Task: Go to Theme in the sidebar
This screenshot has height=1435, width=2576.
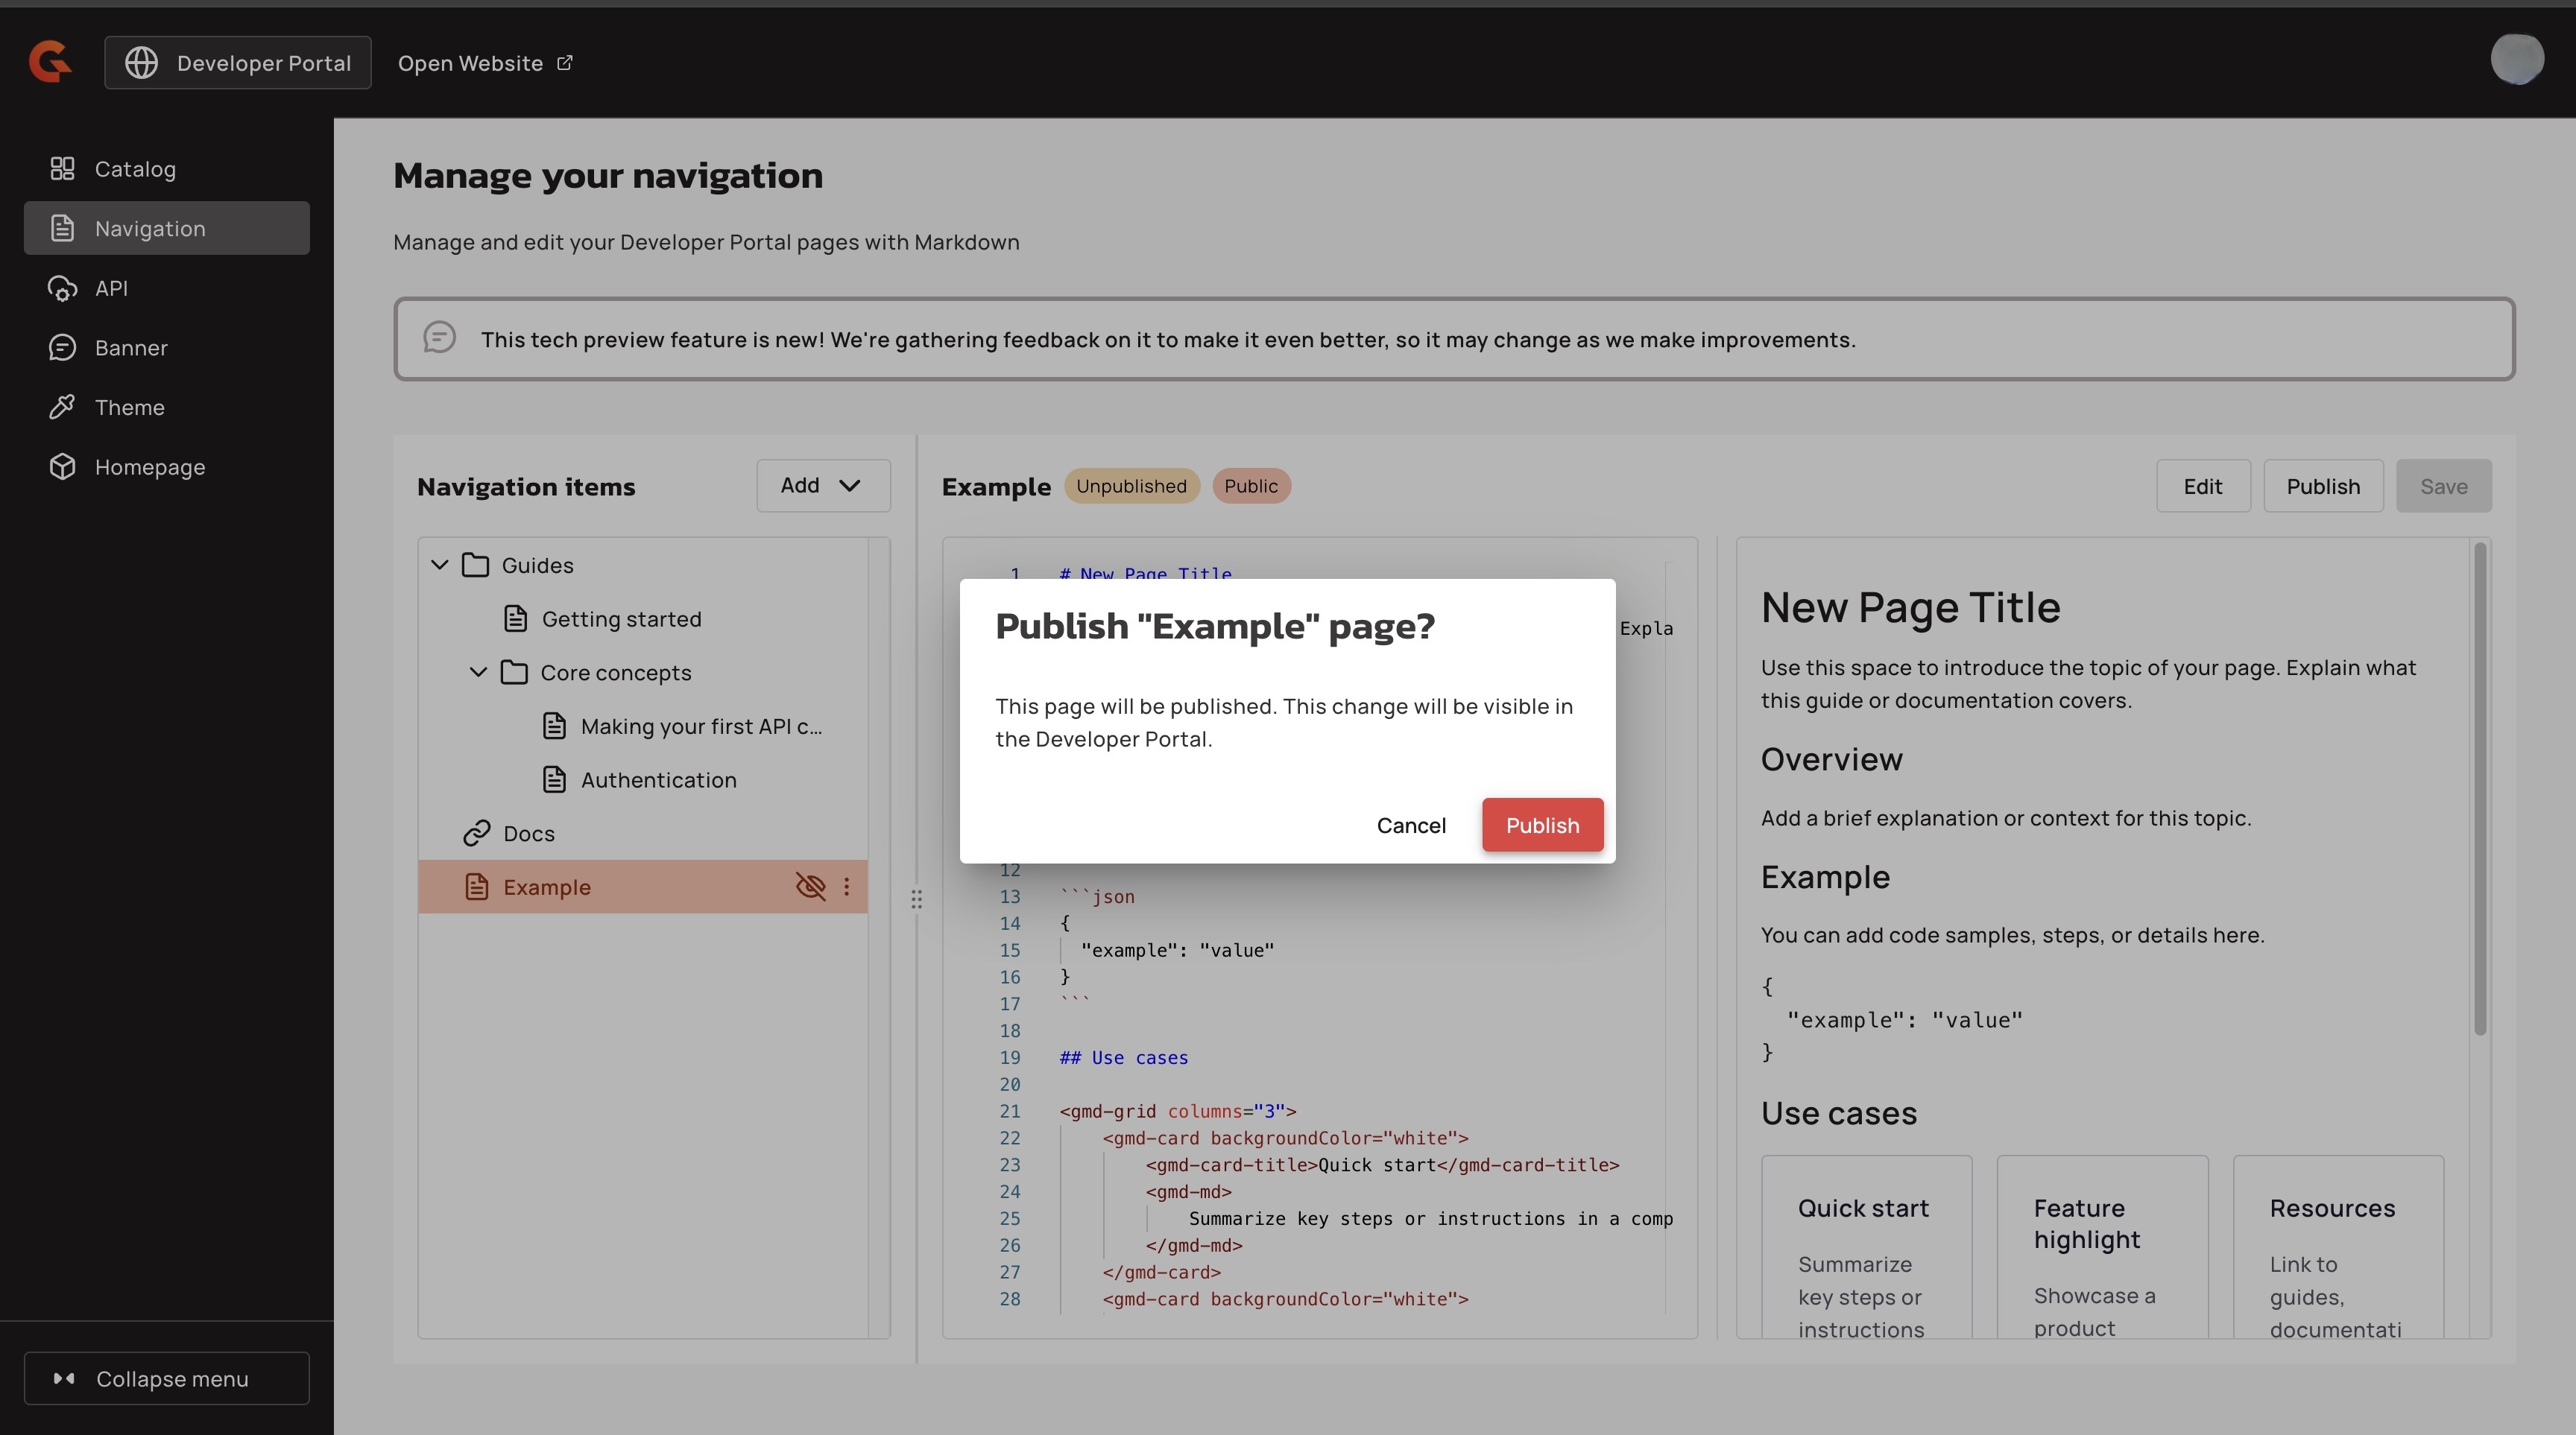Action: click(x=129, y=408)
